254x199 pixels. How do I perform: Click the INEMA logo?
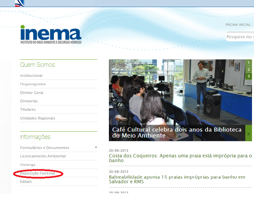click(51, 34)
